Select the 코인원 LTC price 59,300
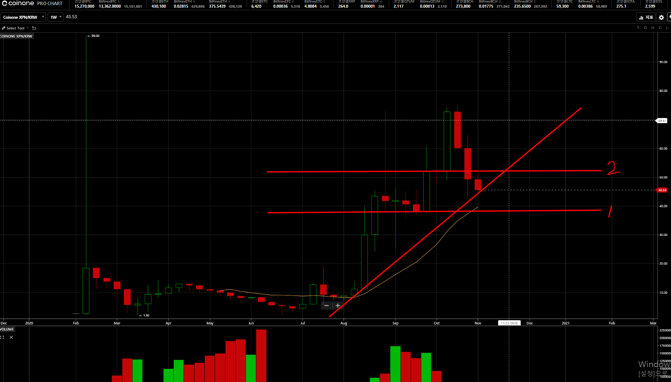This screenshot has width=671, height=382. 562,6
